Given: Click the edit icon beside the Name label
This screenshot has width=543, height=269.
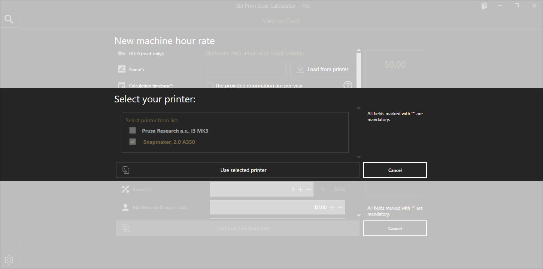Looking at the screenshot, I should pos(122,69).
